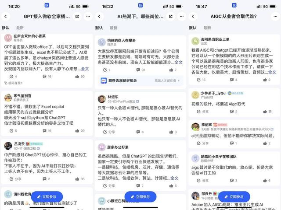Switch to 最新 tab in first screen

coord(20,28)
